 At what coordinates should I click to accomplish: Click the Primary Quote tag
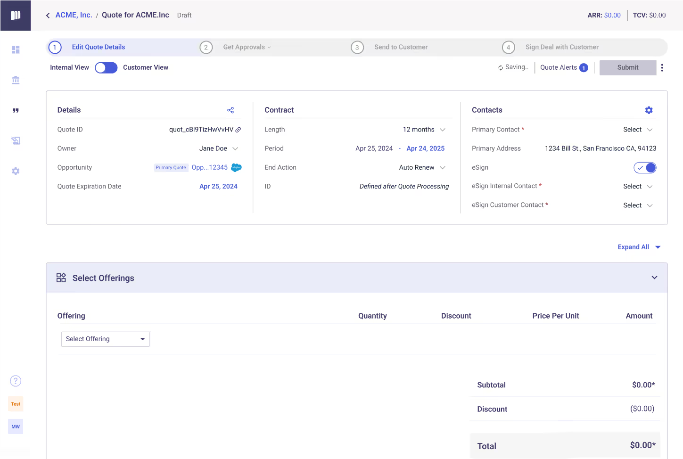coord(171,167)
